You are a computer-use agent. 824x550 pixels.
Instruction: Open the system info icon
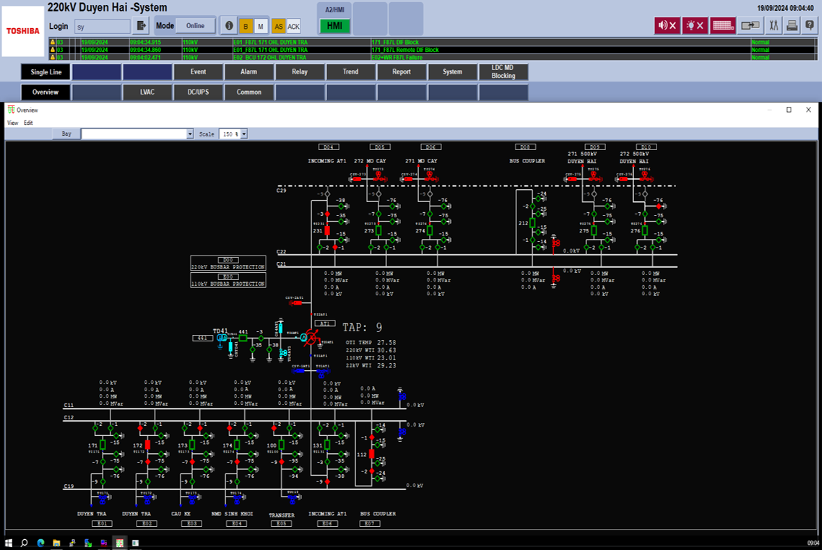coord(230,26)
